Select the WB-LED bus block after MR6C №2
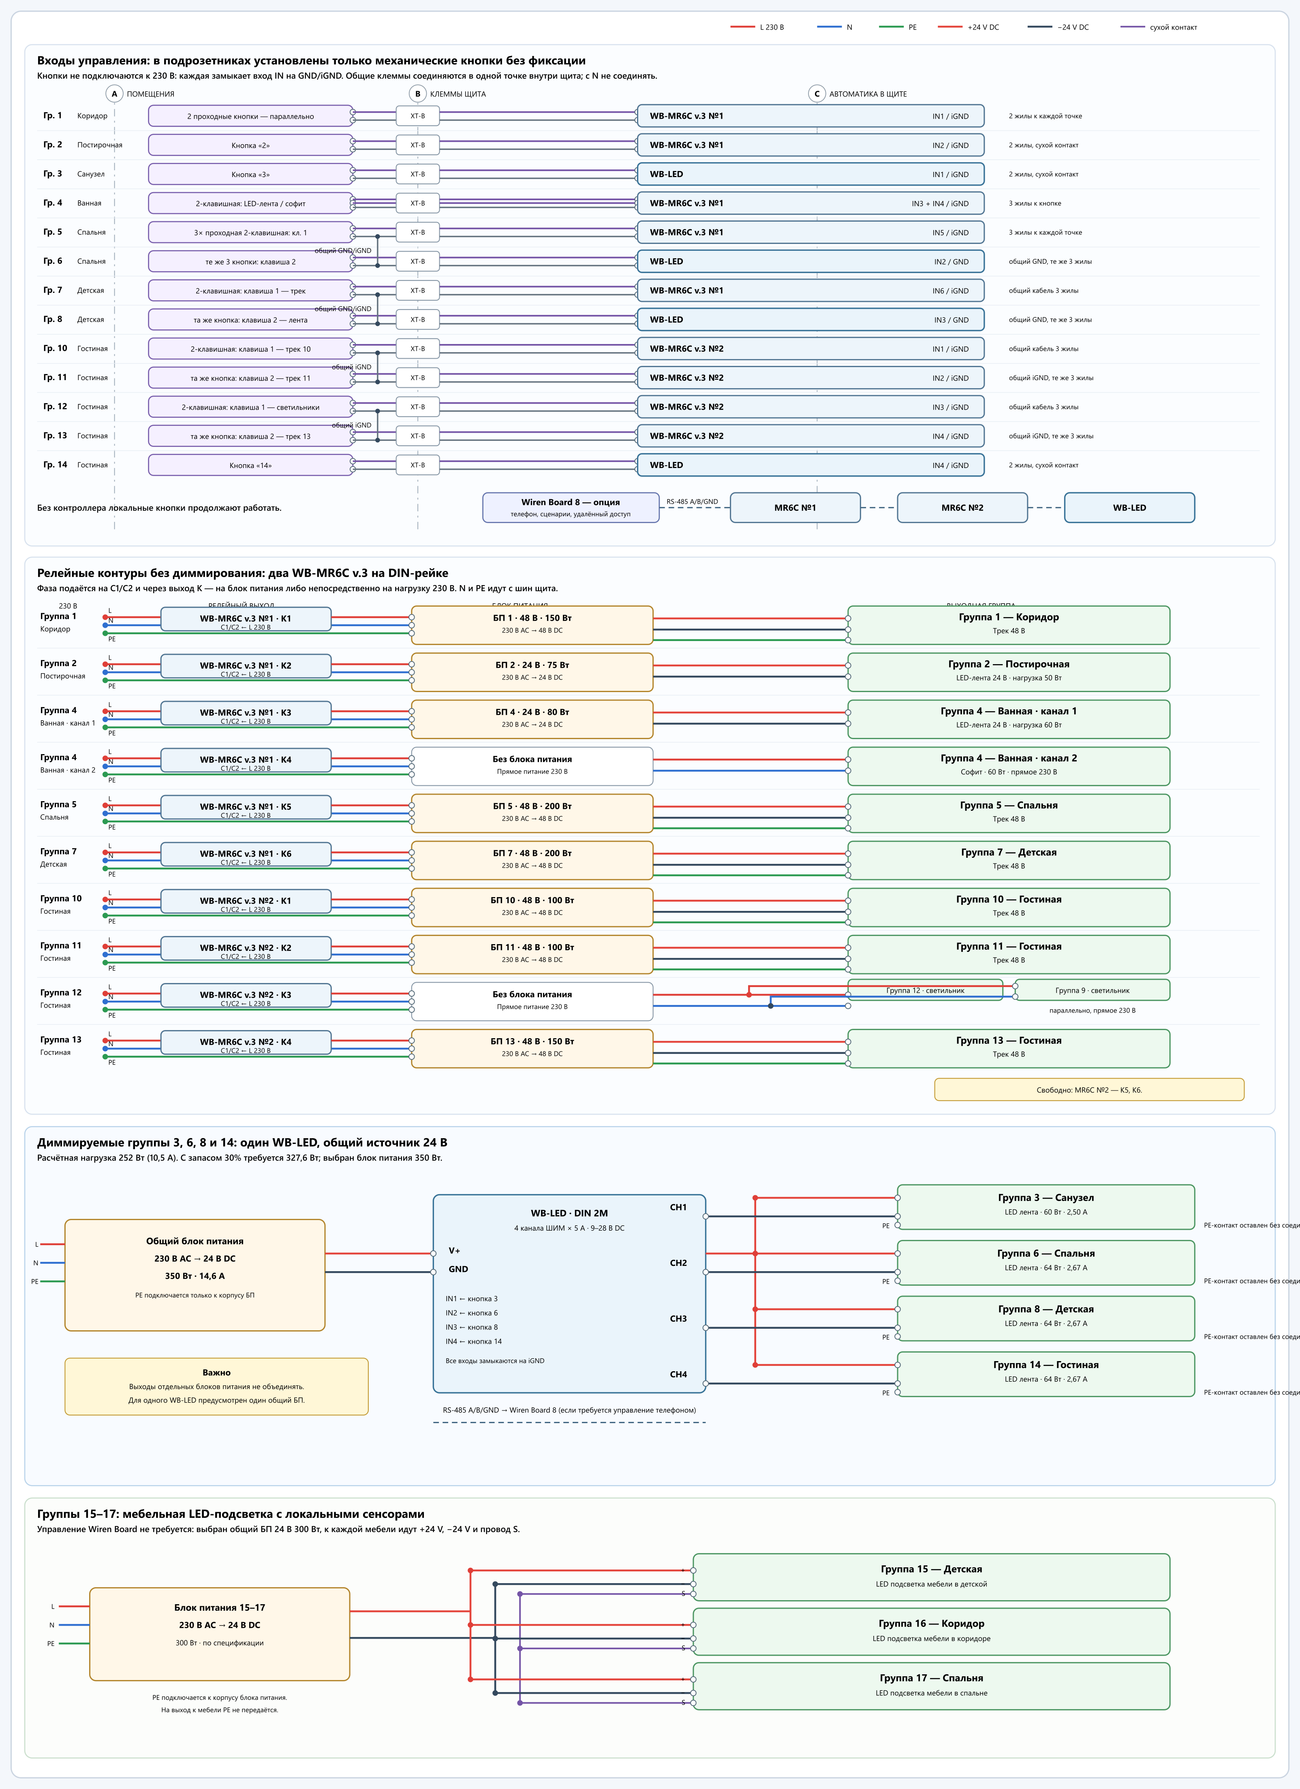Screen dimensions: 1300x1789 1130,507
